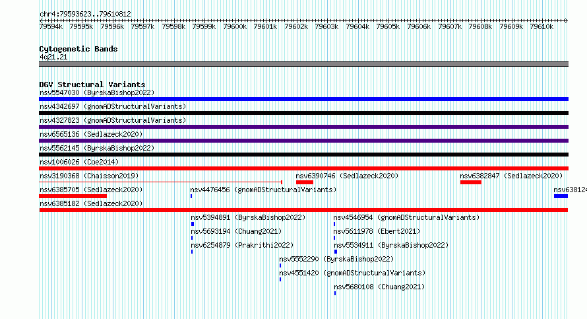This screenshot has width=587, height=319.
Task: Open nsv4476456 (gnomADStructuralVariants) label
Action: (263, 190)
